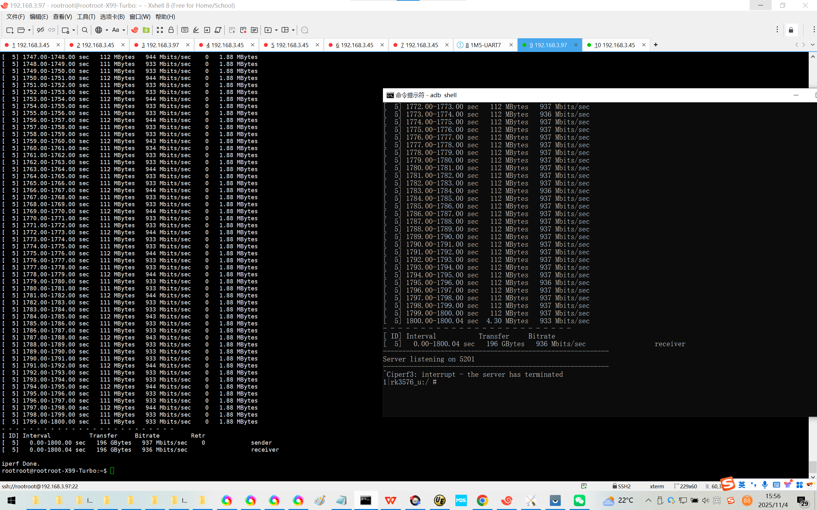
Task: Open the 工具(T) menu
Action: coord(86,17)
